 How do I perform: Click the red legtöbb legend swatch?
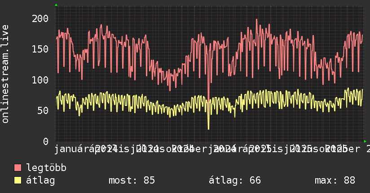coord(18,167)
